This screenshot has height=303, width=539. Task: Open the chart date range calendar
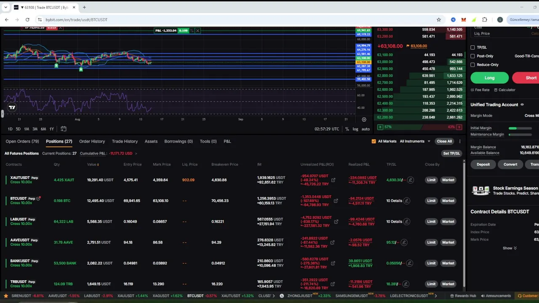click(64, 129)
